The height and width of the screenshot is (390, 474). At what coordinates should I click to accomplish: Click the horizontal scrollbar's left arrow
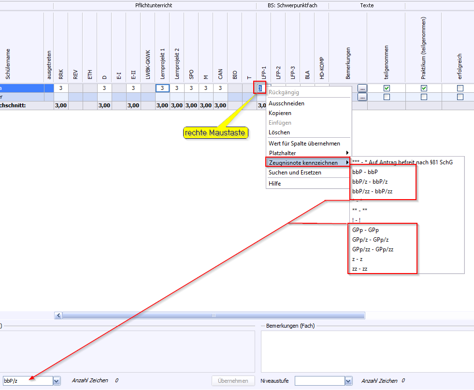58,316
